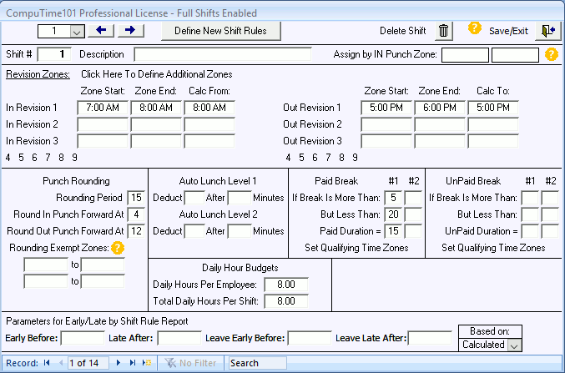Go to previous record in navigator
This screenshot has height=373, width=565.
61,363
